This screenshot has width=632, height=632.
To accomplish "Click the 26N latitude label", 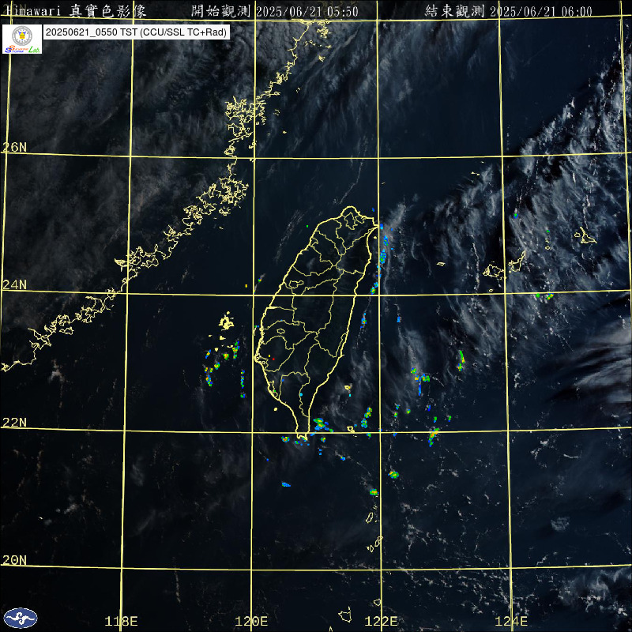I will click(x=14, y=147).
